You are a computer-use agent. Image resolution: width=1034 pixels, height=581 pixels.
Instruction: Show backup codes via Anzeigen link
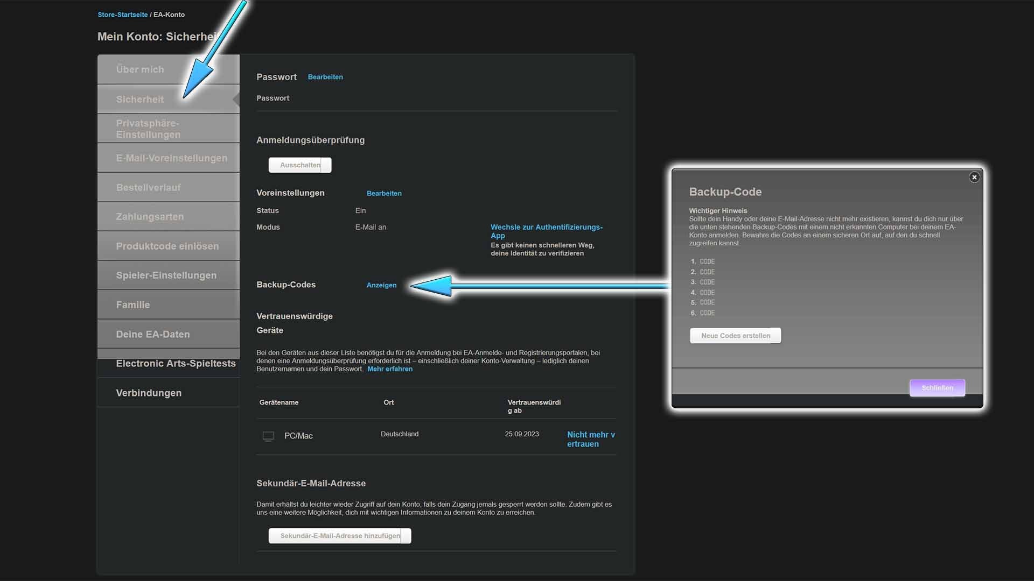click(x=381, y=285)
